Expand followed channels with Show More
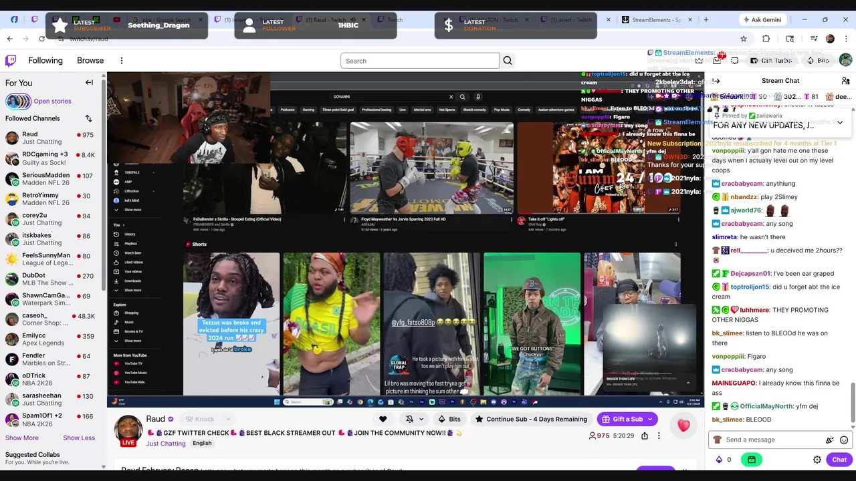Image resolution: width=856 pixels, height=481 pixels. click(x=22, y=438)
